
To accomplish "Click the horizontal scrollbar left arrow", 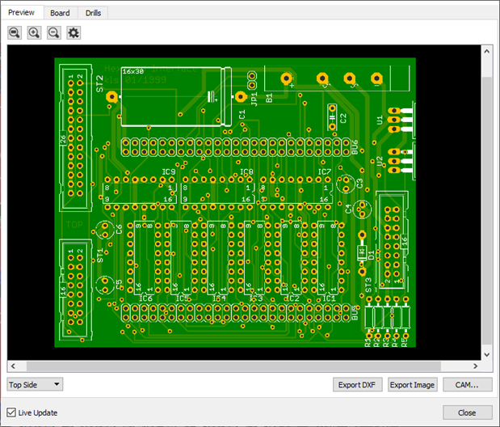I will 13,366.
